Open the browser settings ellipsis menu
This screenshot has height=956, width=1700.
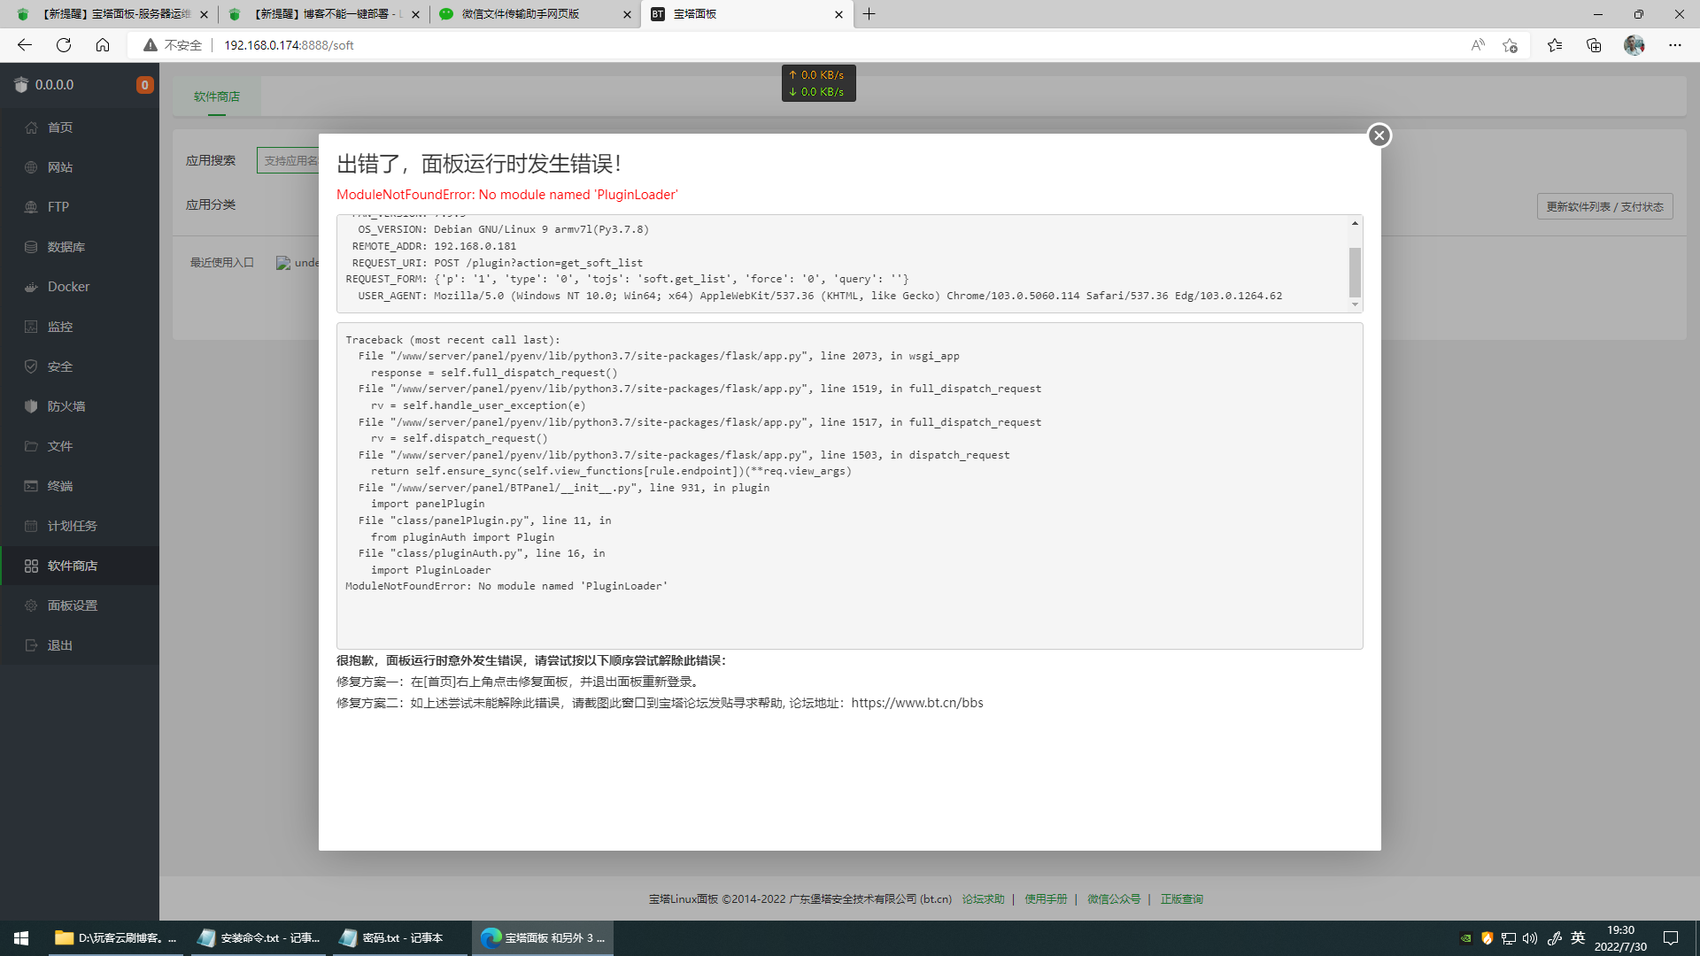pos(1675,45)
